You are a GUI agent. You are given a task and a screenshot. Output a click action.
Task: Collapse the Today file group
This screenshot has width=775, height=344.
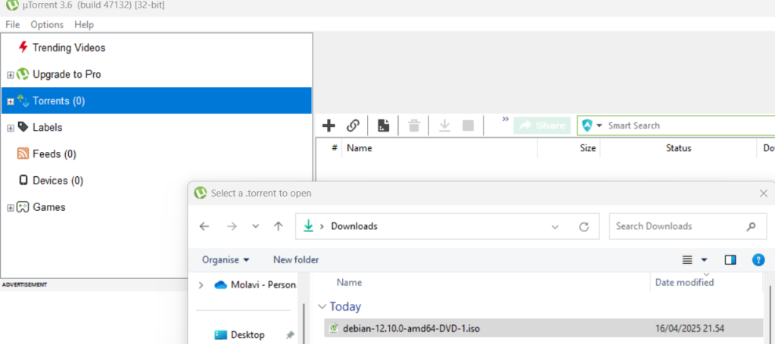[322, 306]
